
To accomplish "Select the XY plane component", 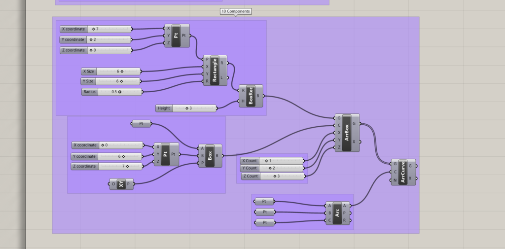I will coord(121,184).
